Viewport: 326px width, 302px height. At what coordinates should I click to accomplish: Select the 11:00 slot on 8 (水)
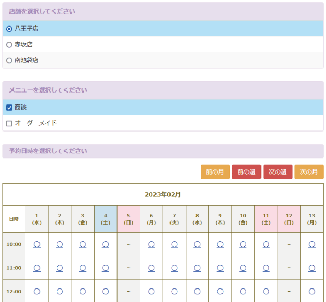(x=197, y=268)
